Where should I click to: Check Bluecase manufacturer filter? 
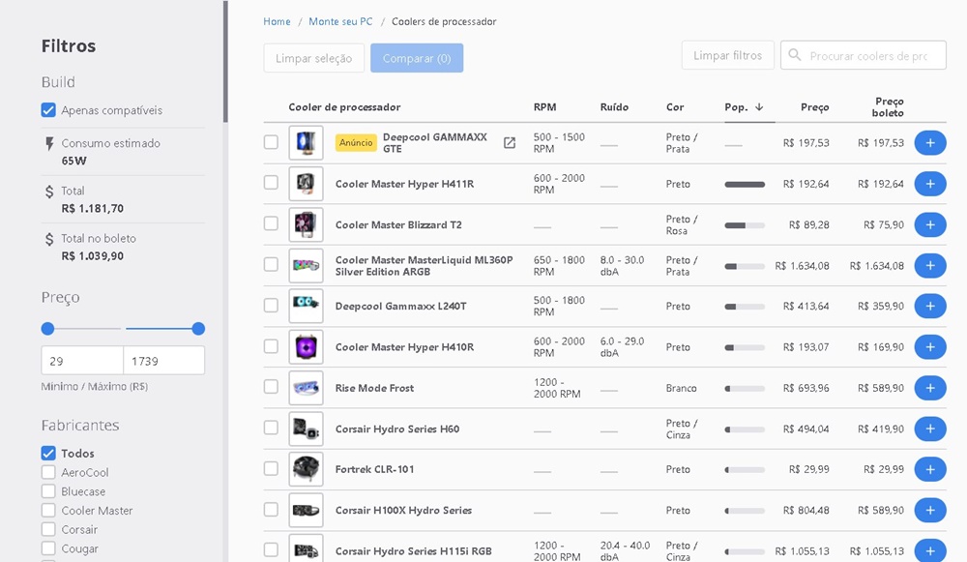coord(48,491)
